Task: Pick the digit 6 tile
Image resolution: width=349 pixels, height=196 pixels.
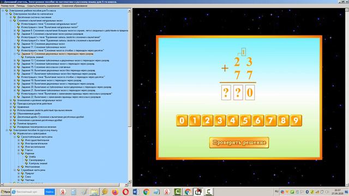Action: (258, 120)
